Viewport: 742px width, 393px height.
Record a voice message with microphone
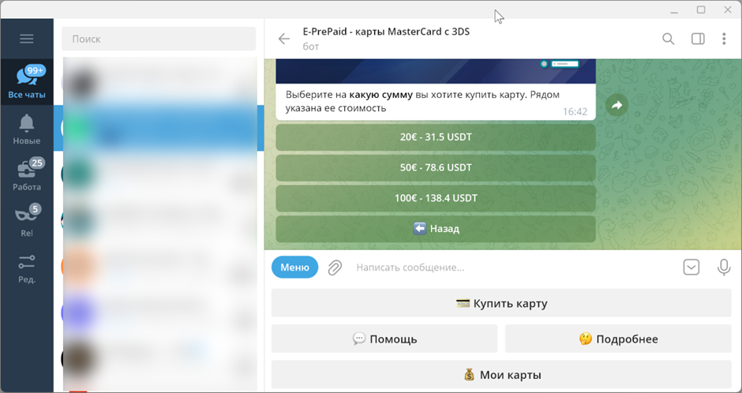pos(724,268)
